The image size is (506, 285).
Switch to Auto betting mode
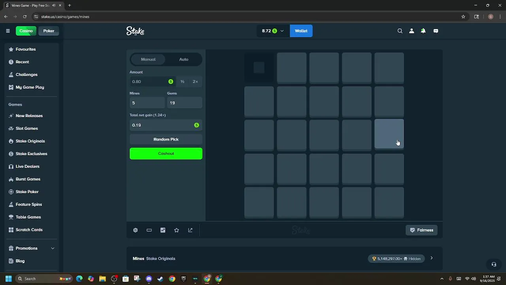(184, 59)
